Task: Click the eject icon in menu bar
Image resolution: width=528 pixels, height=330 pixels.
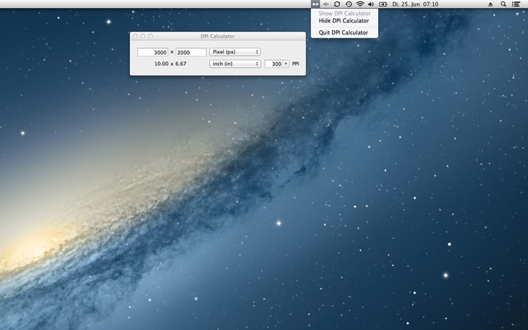Action: pos(490,4)
